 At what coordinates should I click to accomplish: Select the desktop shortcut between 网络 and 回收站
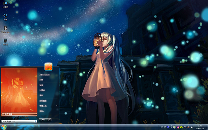5,29
